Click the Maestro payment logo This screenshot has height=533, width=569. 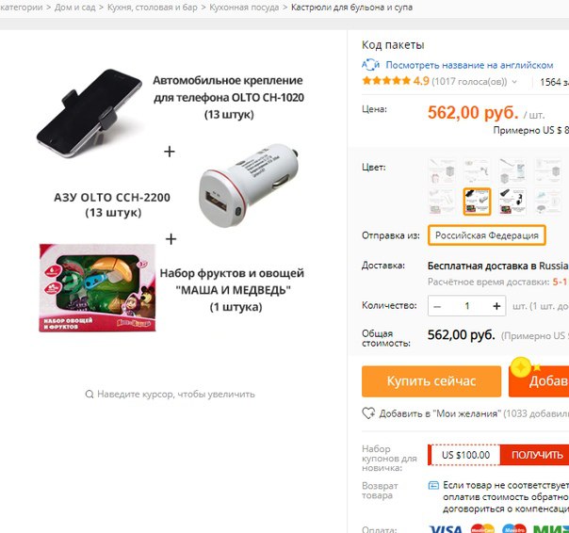pos(514,528)
